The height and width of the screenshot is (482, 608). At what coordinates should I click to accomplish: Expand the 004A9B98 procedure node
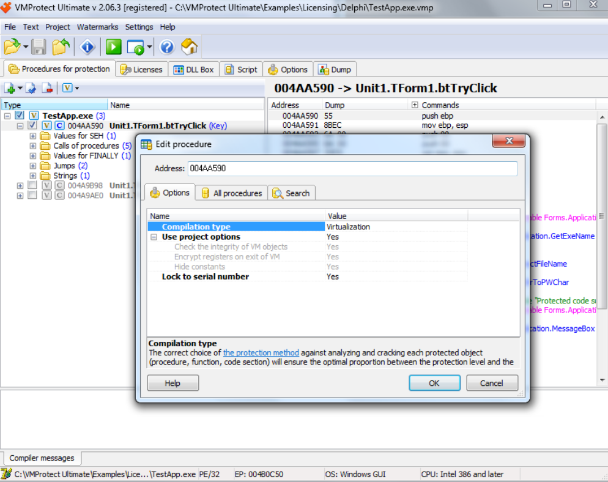coord(20,186)
